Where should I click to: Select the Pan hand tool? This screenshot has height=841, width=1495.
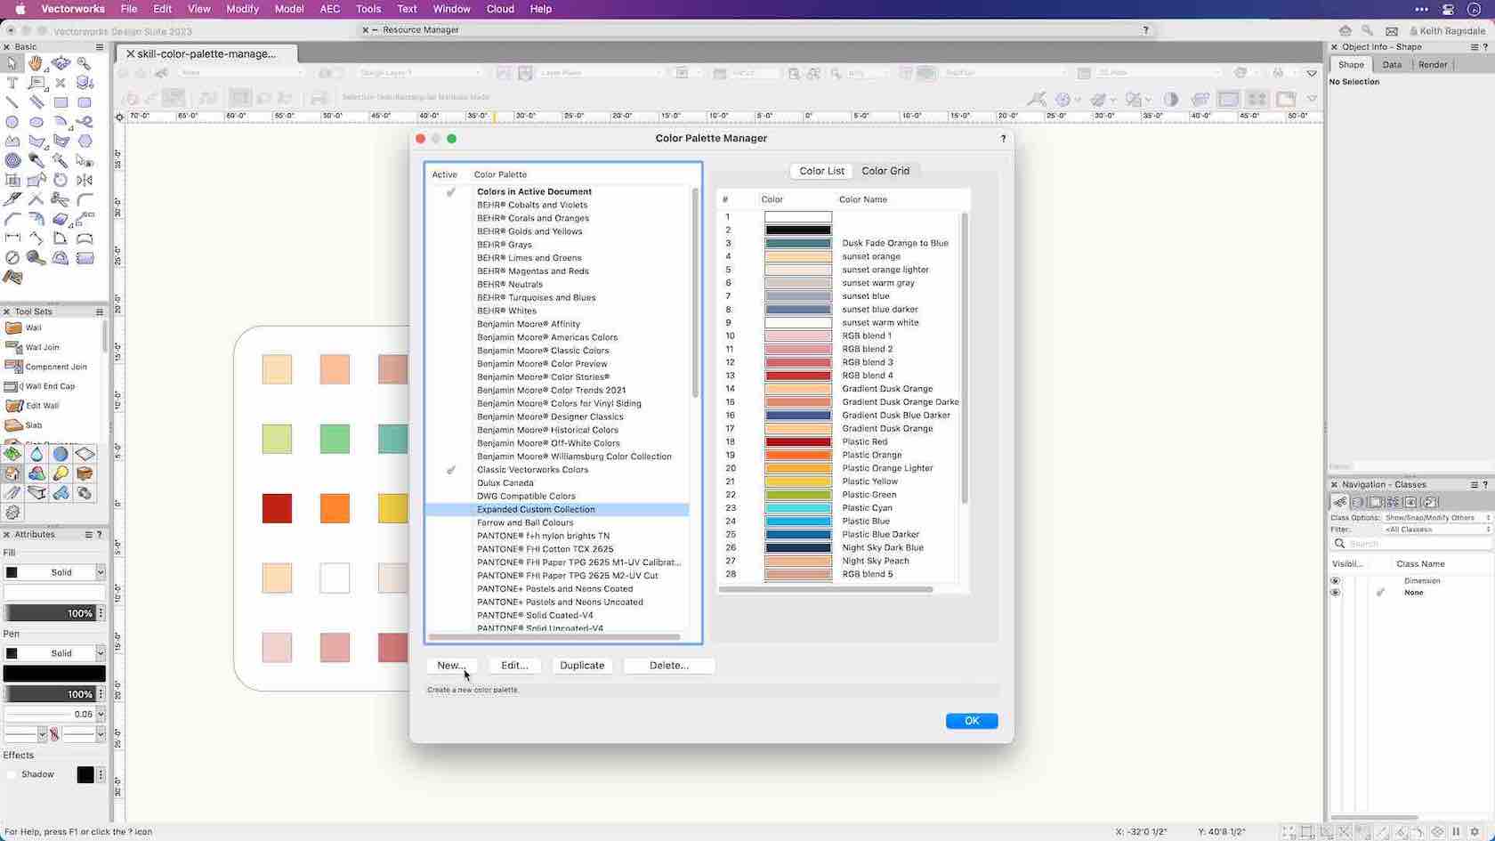(x=36, y=63)
